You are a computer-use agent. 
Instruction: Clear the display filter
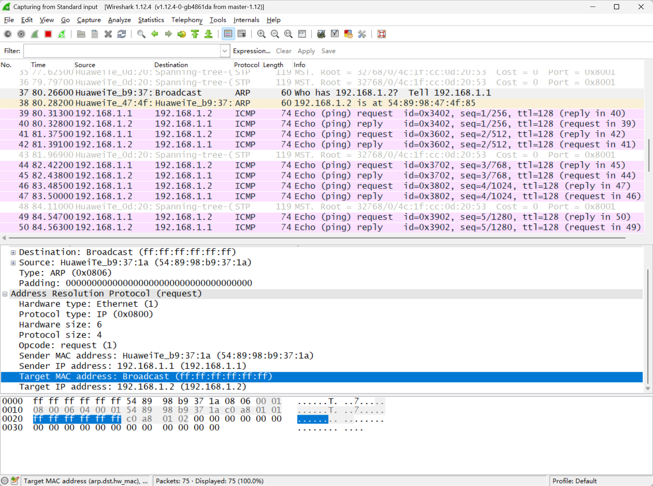tap(284, 51)
